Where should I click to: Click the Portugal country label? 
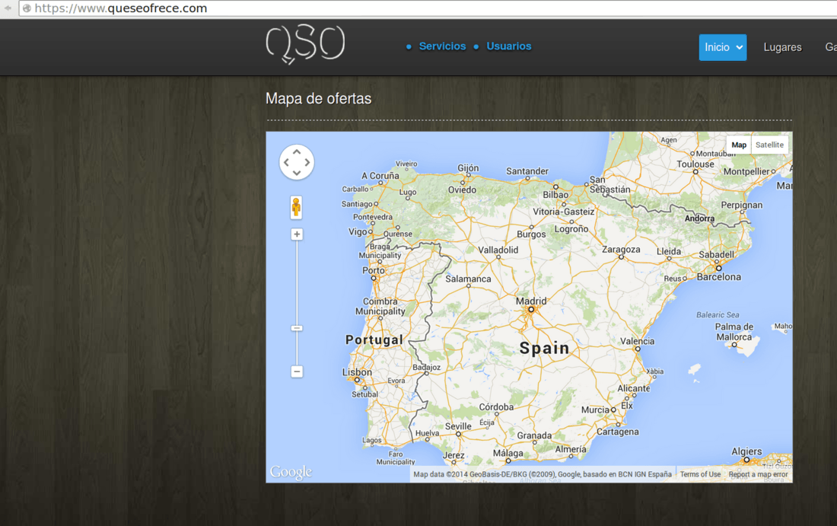click(374, 340)
